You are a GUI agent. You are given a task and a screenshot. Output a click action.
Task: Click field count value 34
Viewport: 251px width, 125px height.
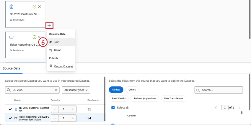pos(89,118)
